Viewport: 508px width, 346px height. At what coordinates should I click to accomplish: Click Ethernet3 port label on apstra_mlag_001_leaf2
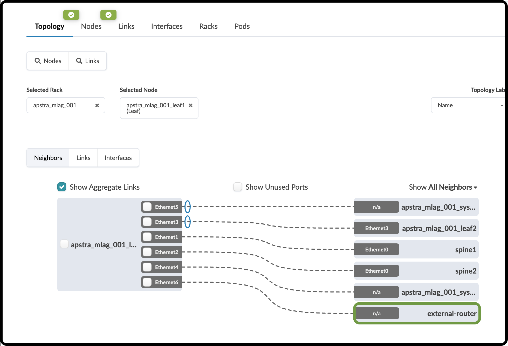tap(377, 228)
